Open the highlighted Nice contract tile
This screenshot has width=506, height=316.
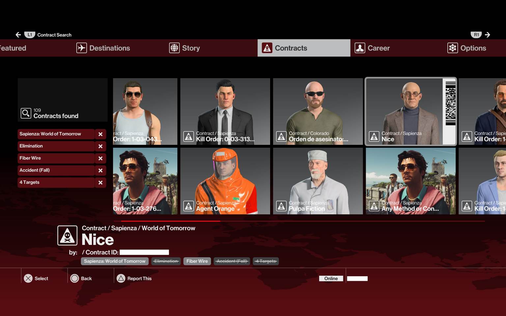pos(410,112)
